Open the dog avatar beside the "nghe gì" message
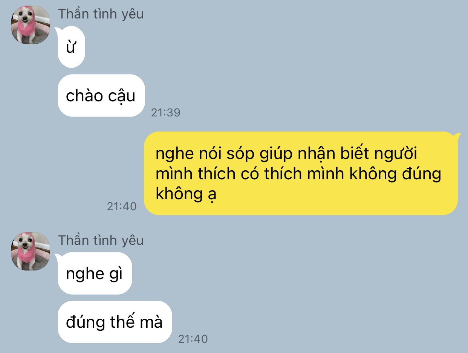 pos(31,251)
